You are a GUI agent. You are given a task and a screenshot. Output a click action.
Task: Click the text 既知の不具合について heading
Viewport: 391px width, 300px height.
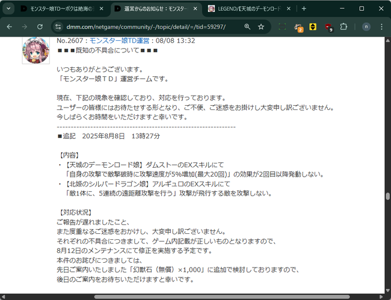point(108,51)
